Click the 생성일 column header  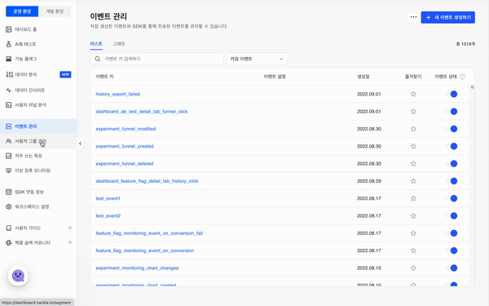tap(363, 77)
